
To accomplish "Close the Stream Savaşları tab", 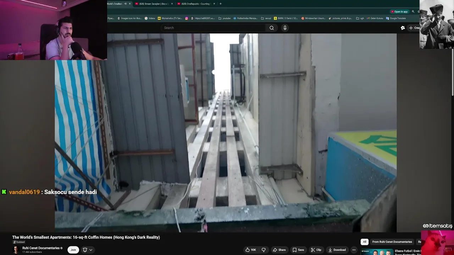I will click(172, 4).
